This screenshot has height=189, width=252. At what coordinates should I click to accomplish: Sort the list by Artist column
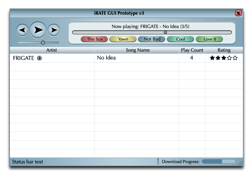52,50
